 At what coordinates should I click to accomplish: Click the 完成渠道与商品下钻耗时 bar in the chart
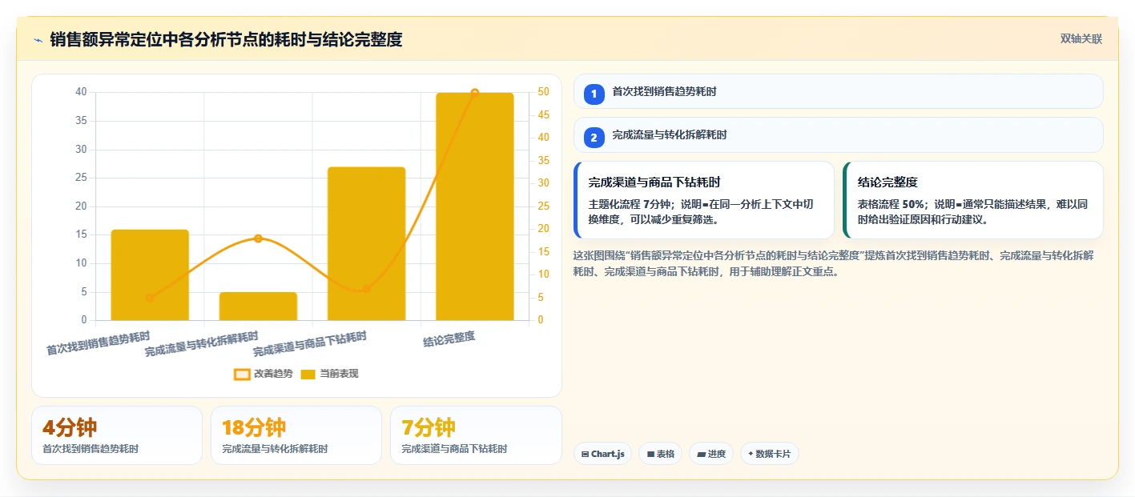366,243
